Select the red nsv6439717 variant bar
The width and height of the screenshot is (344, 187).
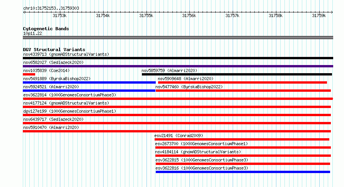coord(177,123)
